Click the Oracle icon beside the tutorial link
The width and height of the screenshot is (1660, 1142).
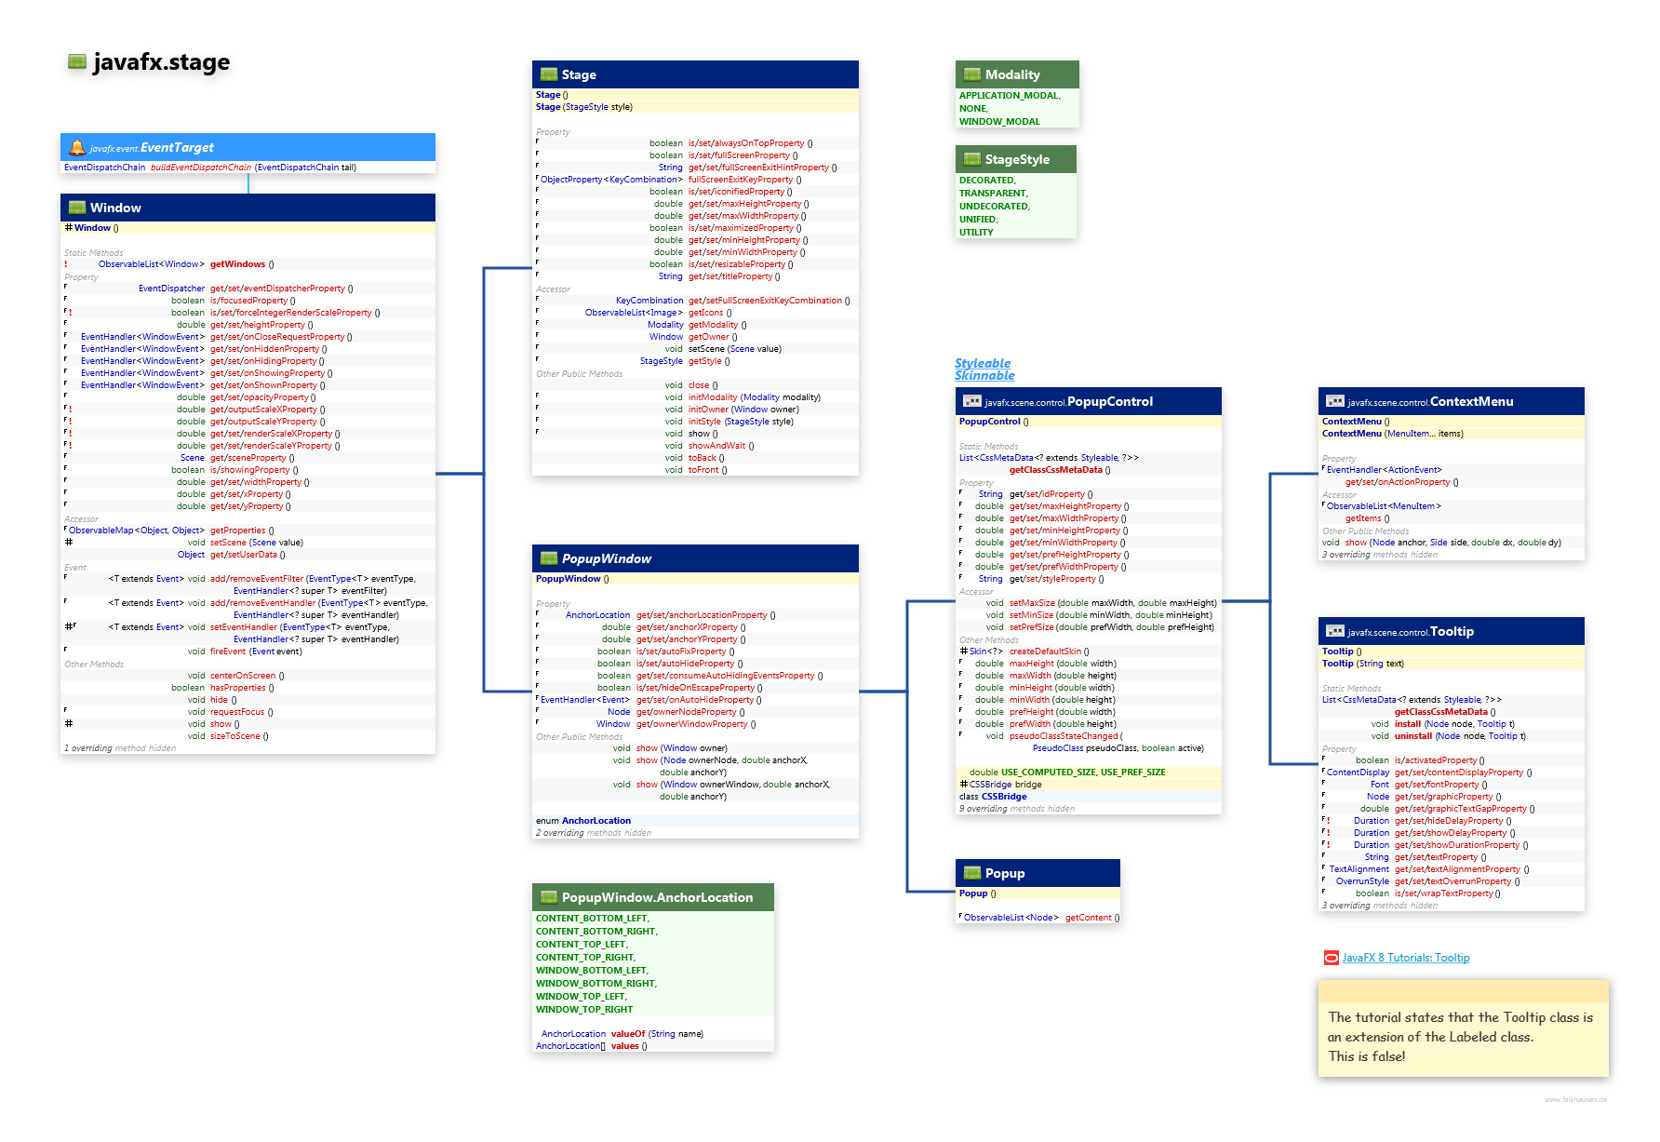1332,958
